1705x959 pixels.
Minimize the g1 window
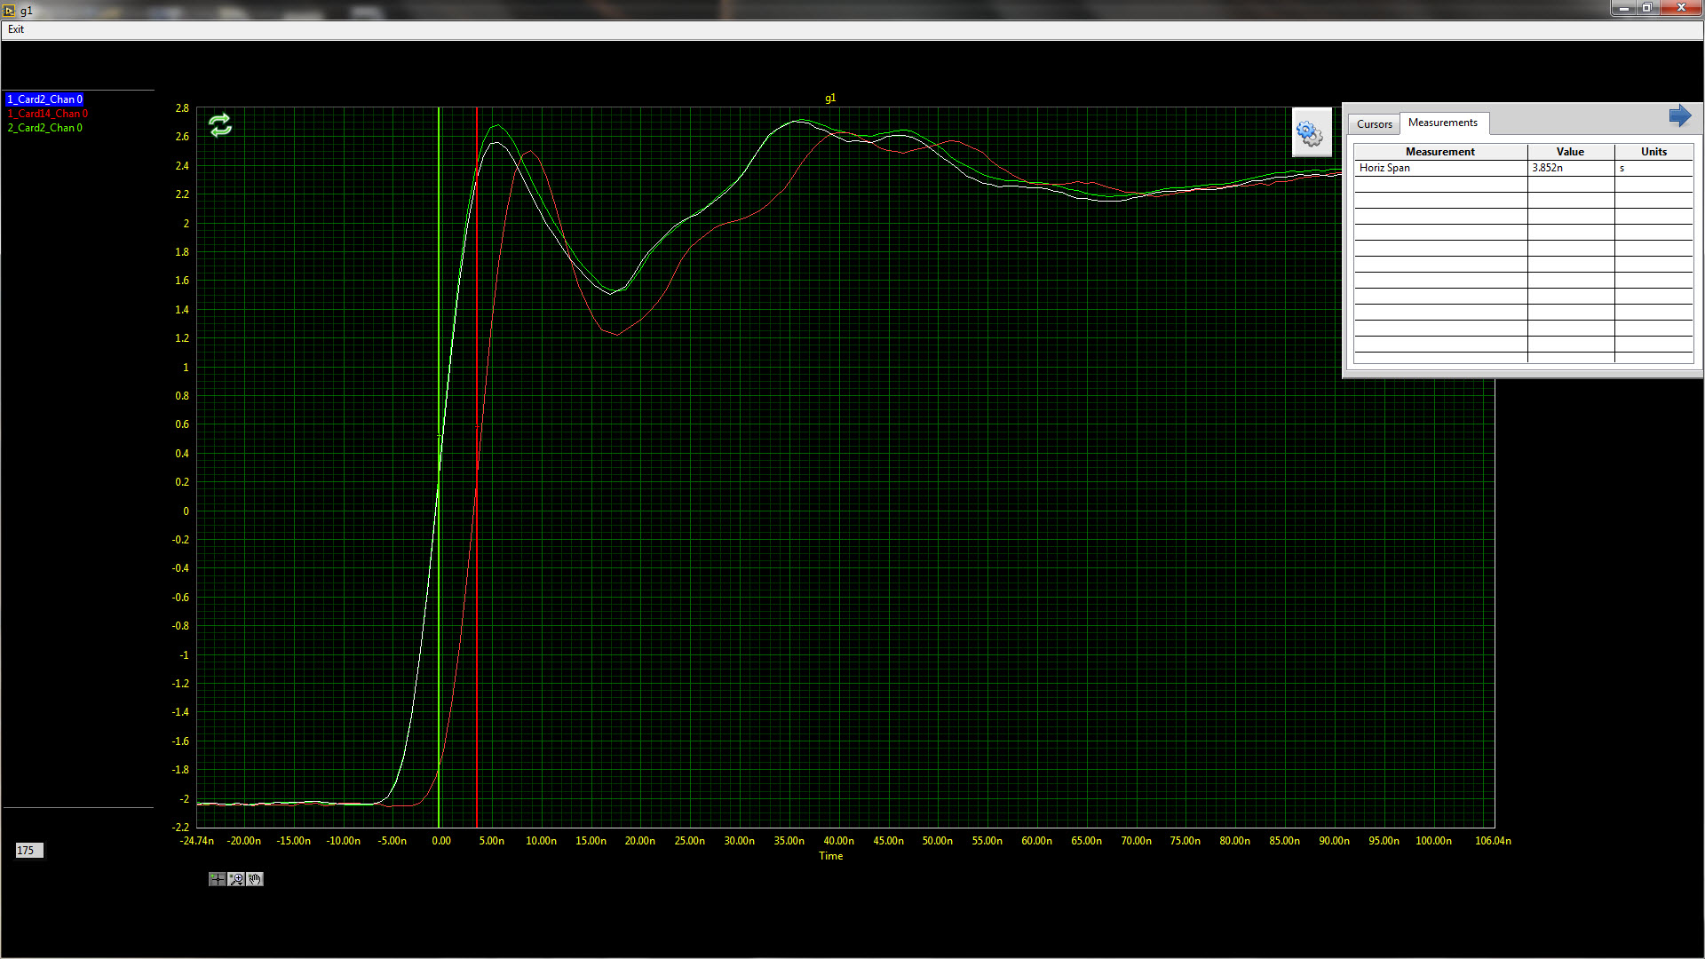(1624, 8)
